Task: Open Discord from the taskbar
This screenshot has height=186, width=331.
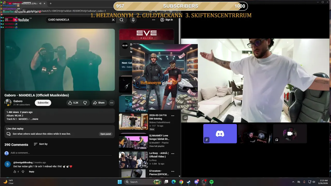Action: click(x=196, y=182)
